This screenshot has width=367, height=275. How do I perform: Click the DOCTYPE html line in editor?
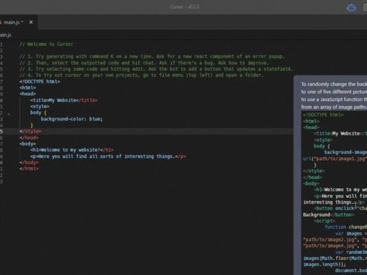coord(40,82)
